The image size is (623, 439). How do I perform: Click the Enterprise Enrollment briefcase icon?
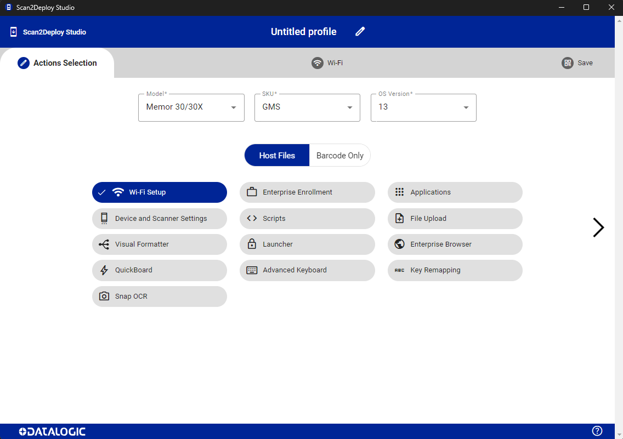pos(252,192)
